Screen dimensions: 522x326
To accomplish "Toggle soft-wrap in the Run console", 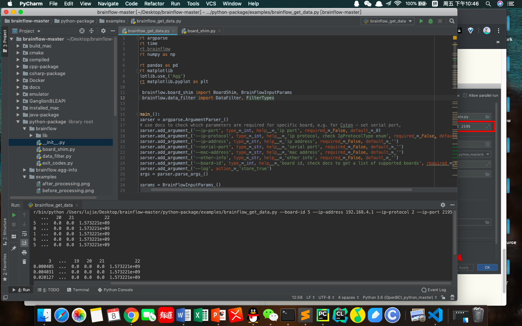I will point(24,234).
